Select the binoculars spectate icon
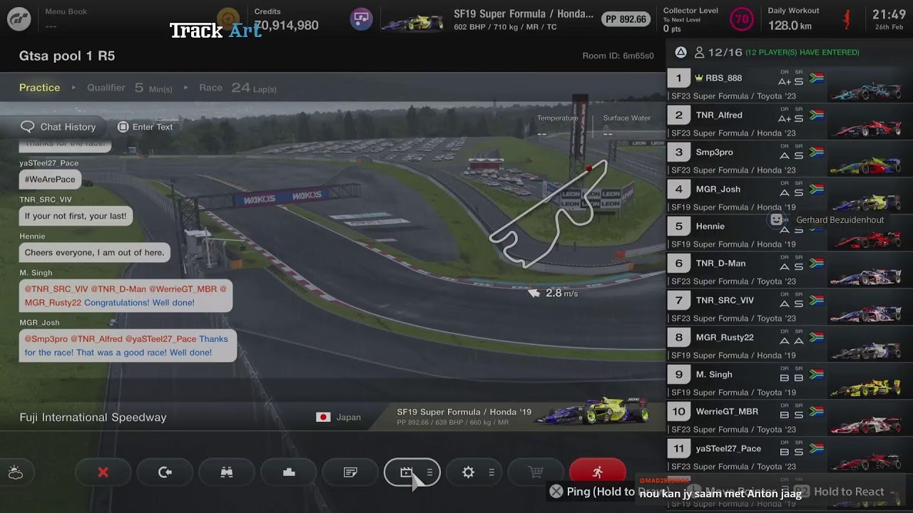This screenshot has width=913, height=513. pyautogui.click(x=227, y=472)
